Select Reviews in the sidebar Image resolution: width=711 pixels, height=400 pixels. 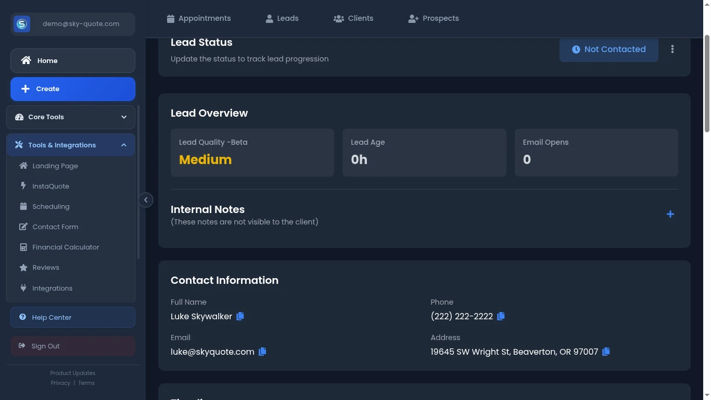[45, 267]
